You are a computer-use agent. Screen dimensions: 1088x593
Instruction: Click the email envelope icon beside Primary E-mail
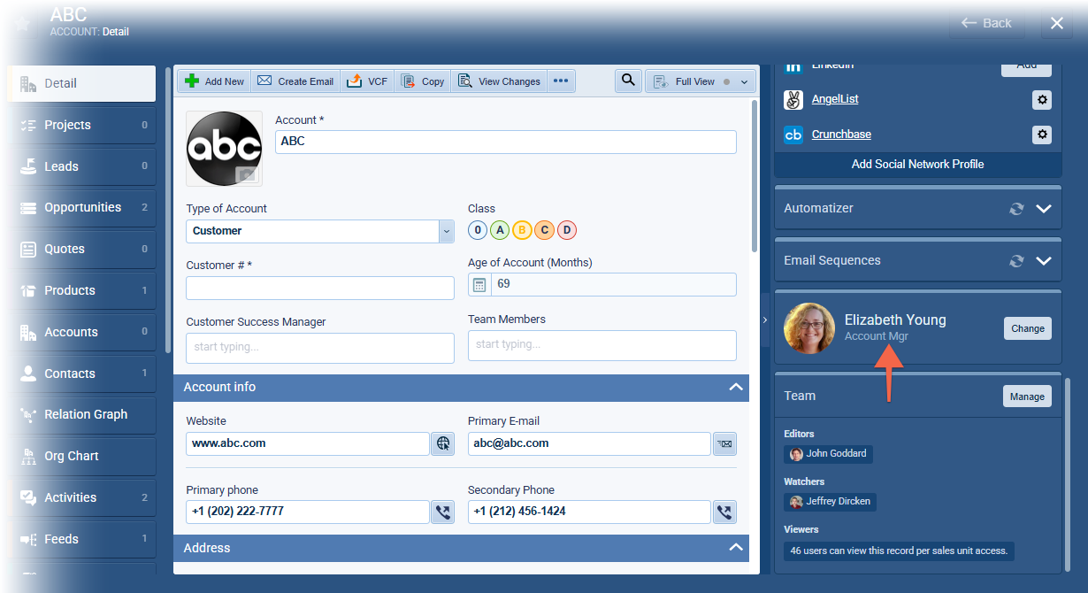point(724,443)
